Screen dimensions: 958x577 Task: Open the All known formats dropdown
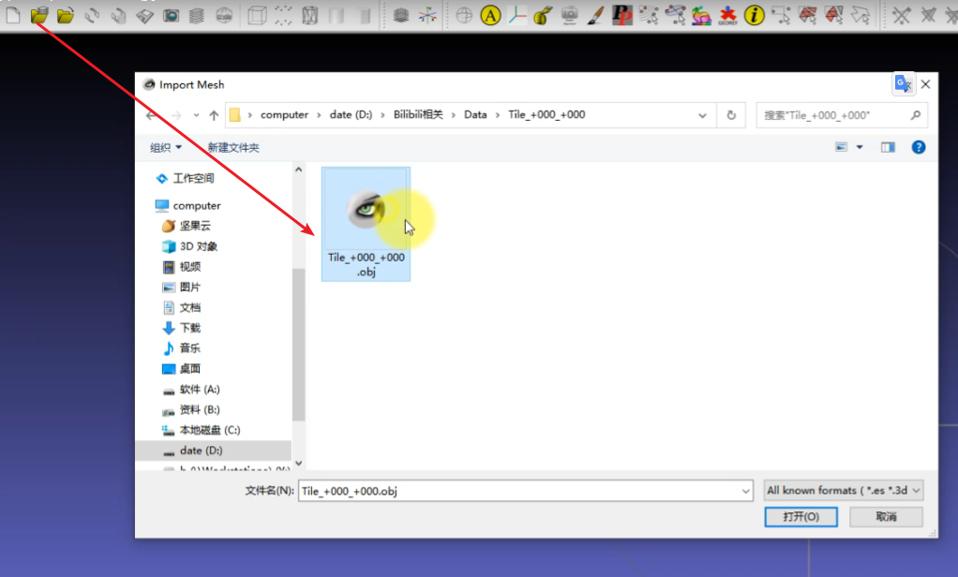tap(842, 490)
